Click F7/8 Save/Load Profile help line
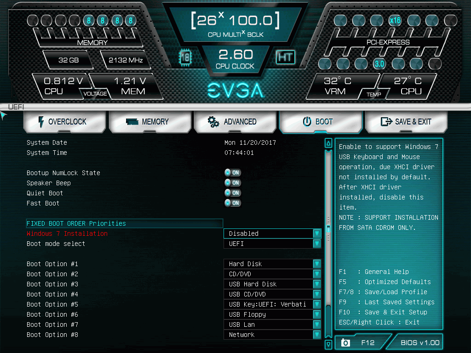 (x=383, y=292)
